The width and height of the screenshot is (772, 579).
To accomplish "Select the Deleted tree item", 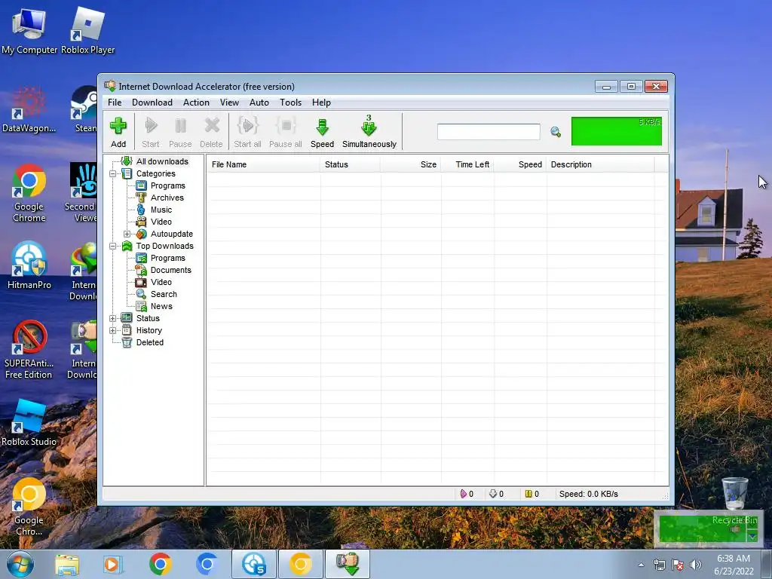I will (150, 343).
